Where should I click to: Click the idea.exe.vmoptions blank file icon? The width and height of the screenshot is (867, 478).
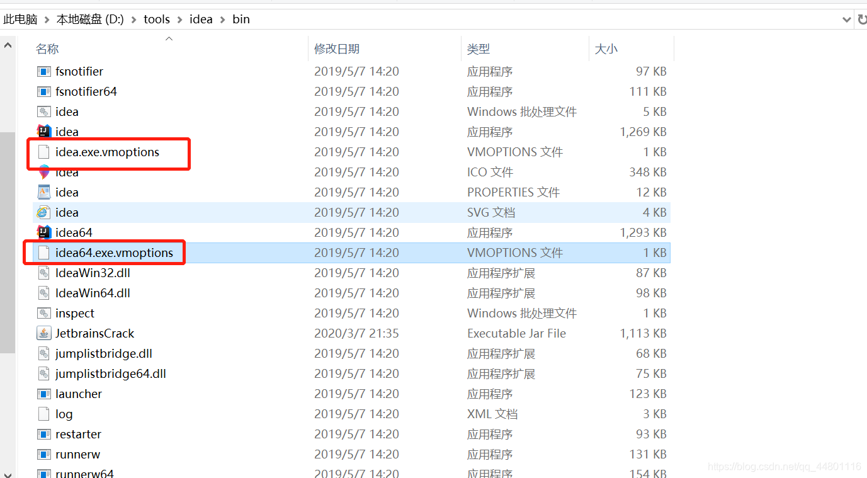pyautogui.click(x=43, y=152)
